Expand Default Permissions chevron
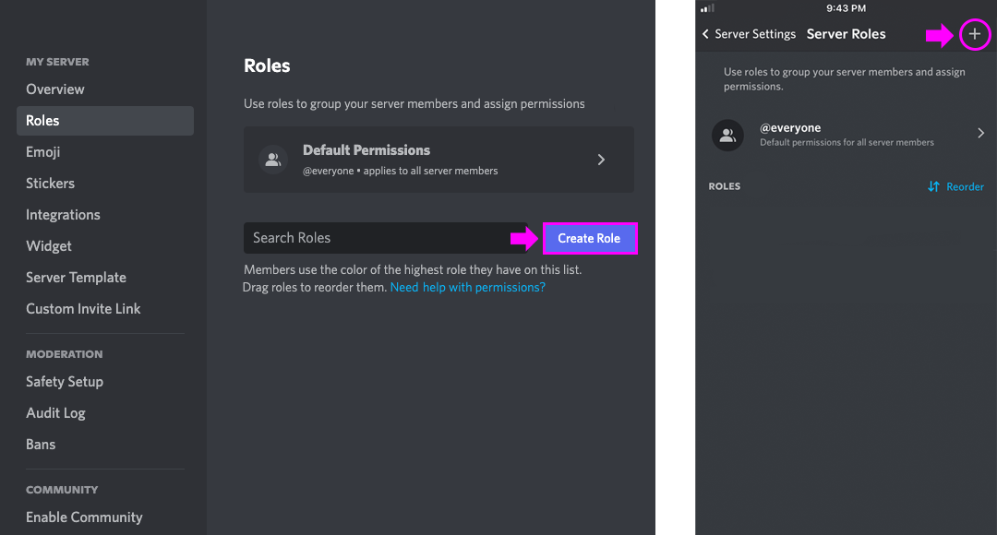Image resolution: width=997 pixels, height=535 pixels. 601,160
